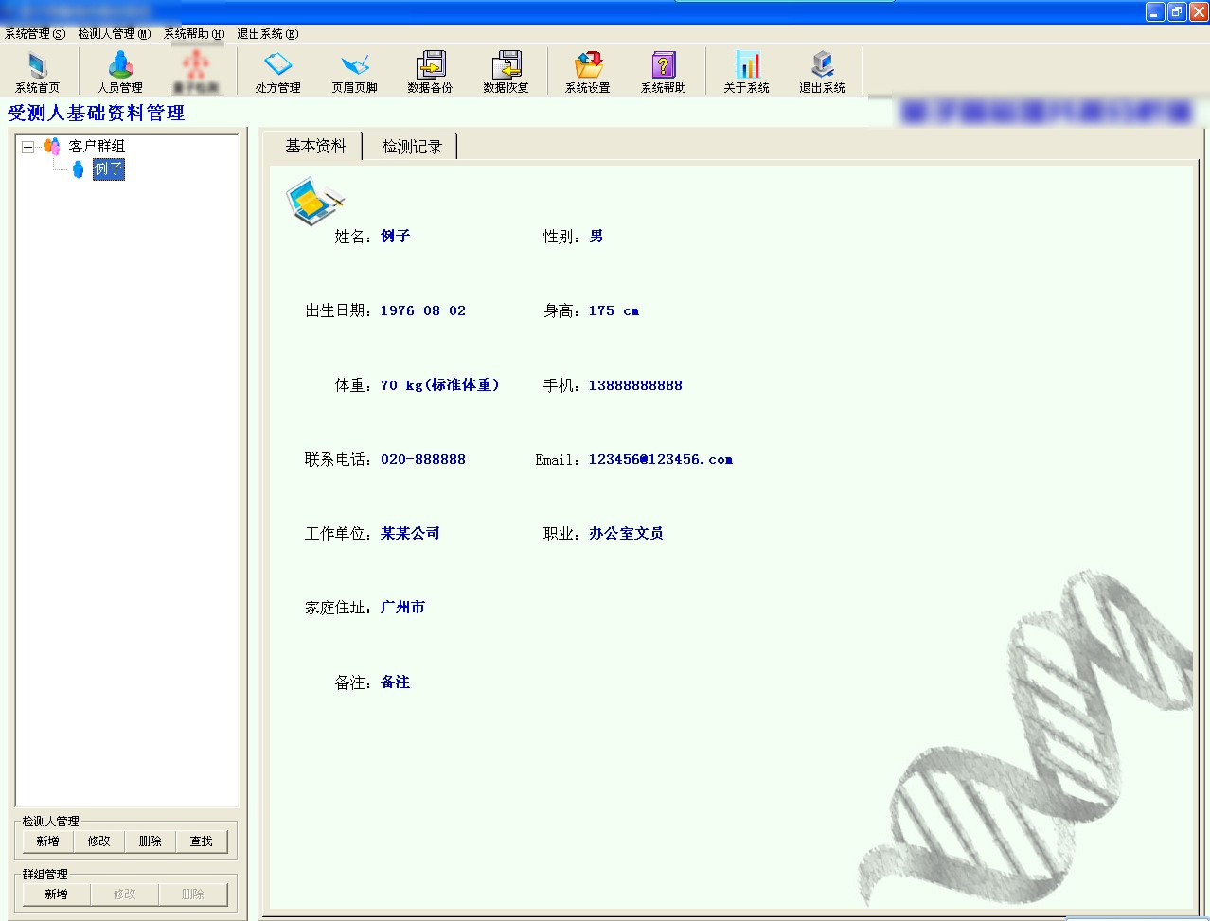The image size is (1210, 921).
Task: Select the 客户群组 label in the tree
Action: tap(97, 146)
